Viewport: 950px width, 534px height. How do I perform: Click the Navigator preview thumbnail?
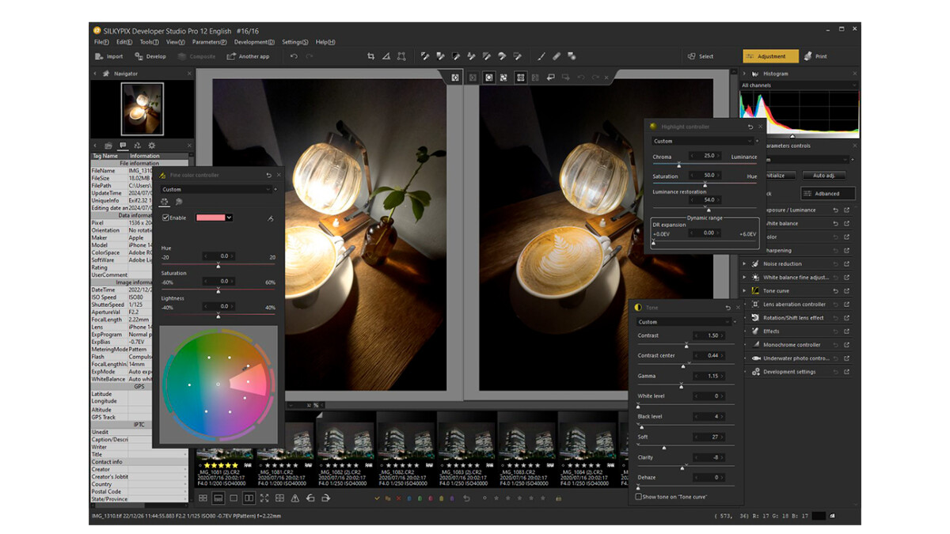pyautogui.click(x=142, y=109)
